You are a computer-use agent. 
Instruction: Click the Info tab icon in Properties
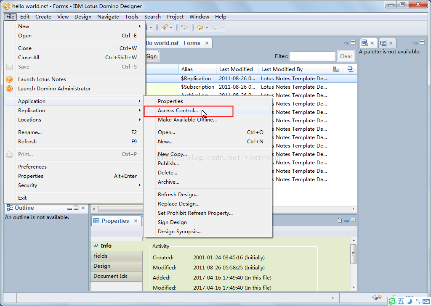click(96, 245)
